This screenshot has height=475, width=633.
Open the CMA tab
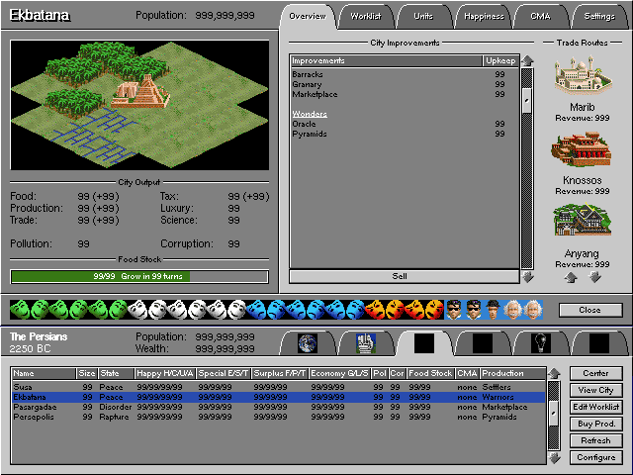click(x=541, y=17)
